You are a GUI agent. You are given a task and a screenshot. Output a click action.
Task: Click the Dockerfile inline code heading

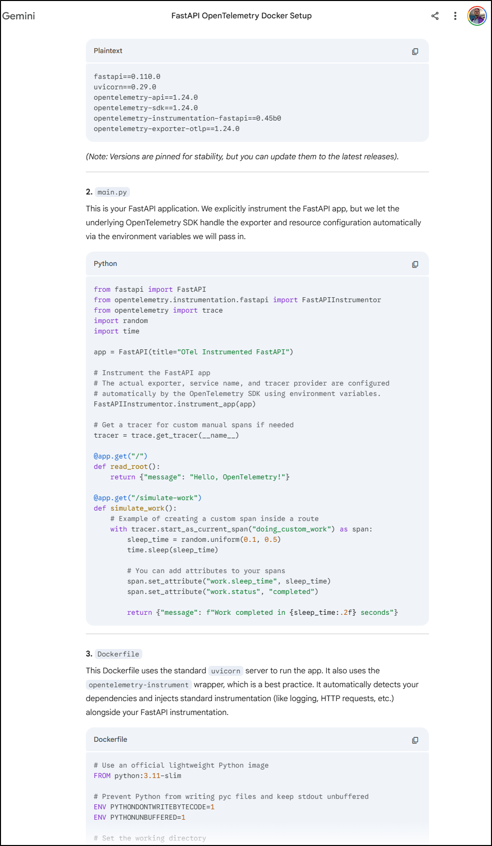(x=118, y=654)
